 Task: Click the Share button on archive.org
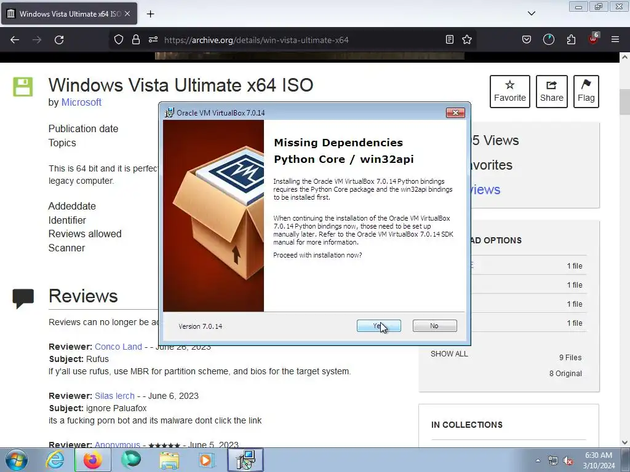click(x=552, y=92)
